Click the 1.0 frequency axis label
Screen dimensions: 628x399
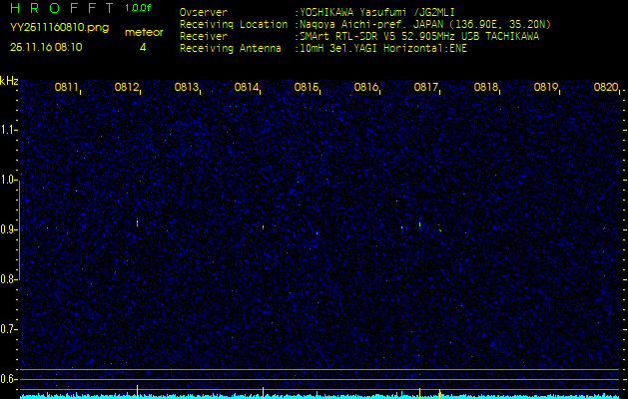point(9,180)
